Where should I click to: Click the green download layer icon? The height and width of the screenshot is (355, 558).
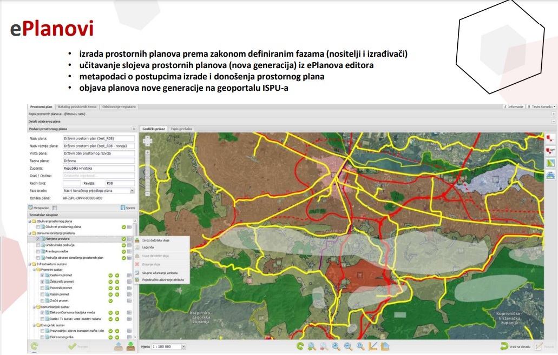130,346
